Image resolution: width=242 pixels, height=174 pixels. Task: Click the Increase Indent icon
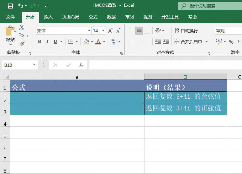(165, 42)
